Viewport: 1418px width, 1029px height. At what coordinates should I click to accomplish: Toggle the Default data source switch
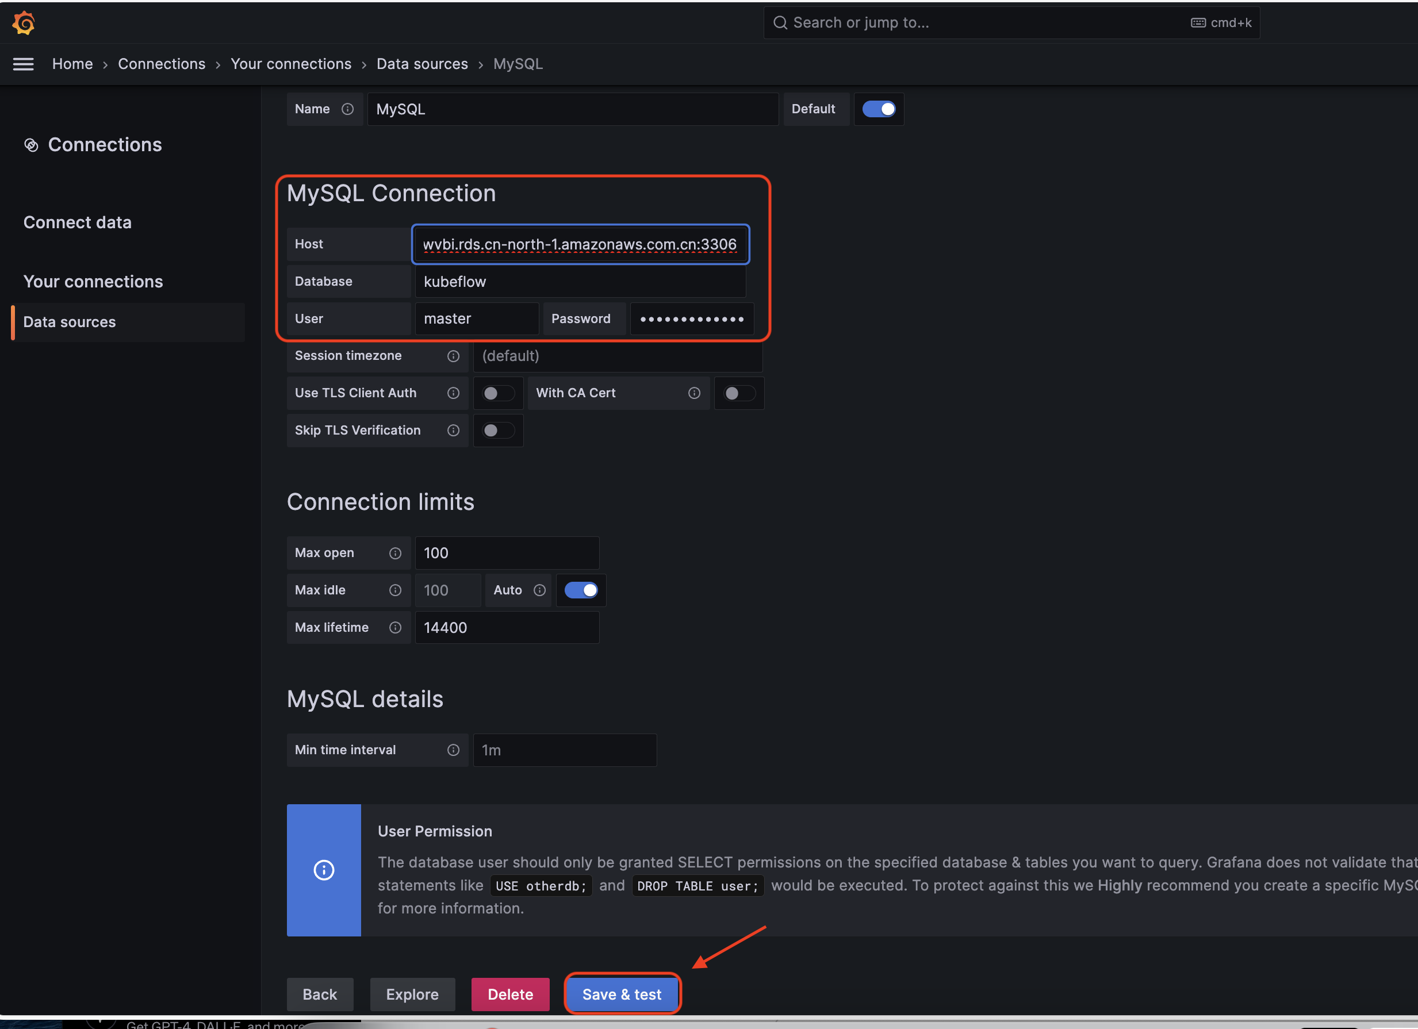pos(879,109)
